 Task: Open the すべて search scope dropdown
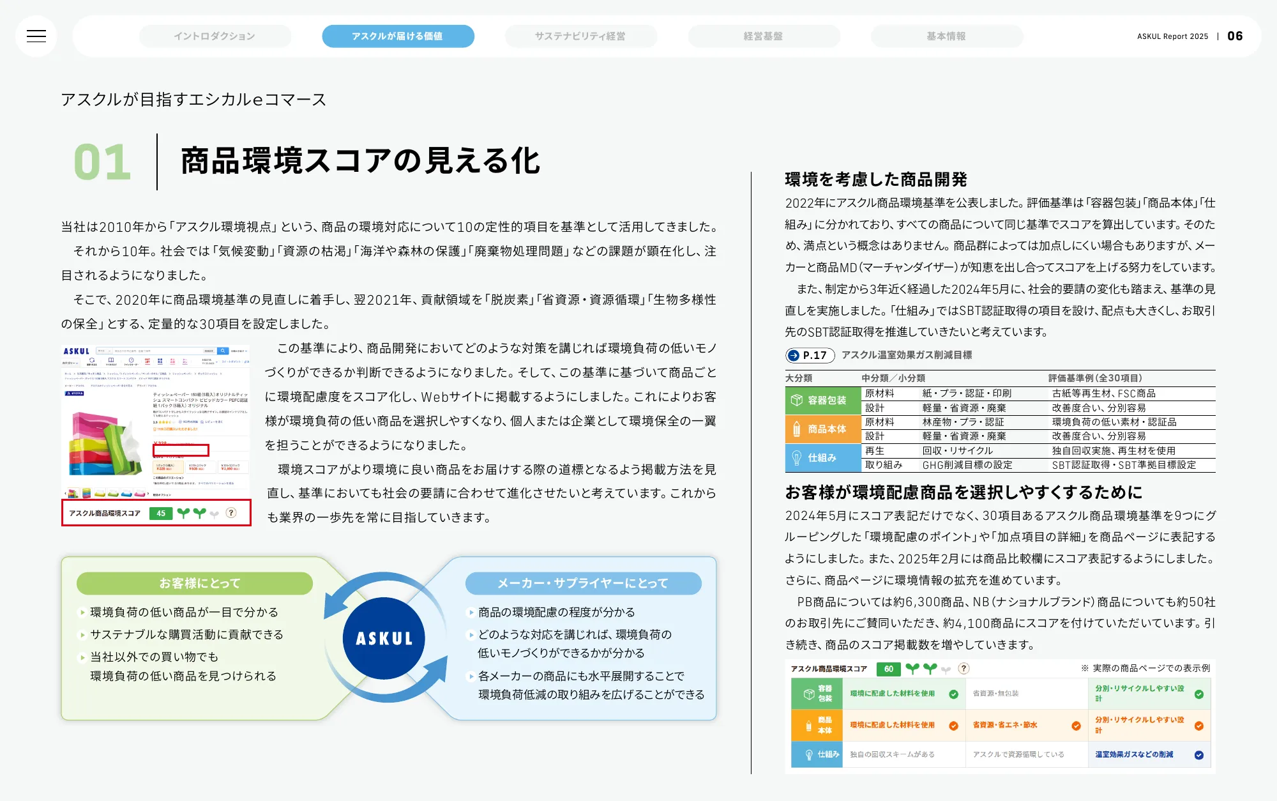coord(104,351)
